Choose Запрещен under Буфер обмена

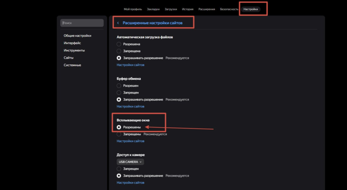tap(119, 93)
